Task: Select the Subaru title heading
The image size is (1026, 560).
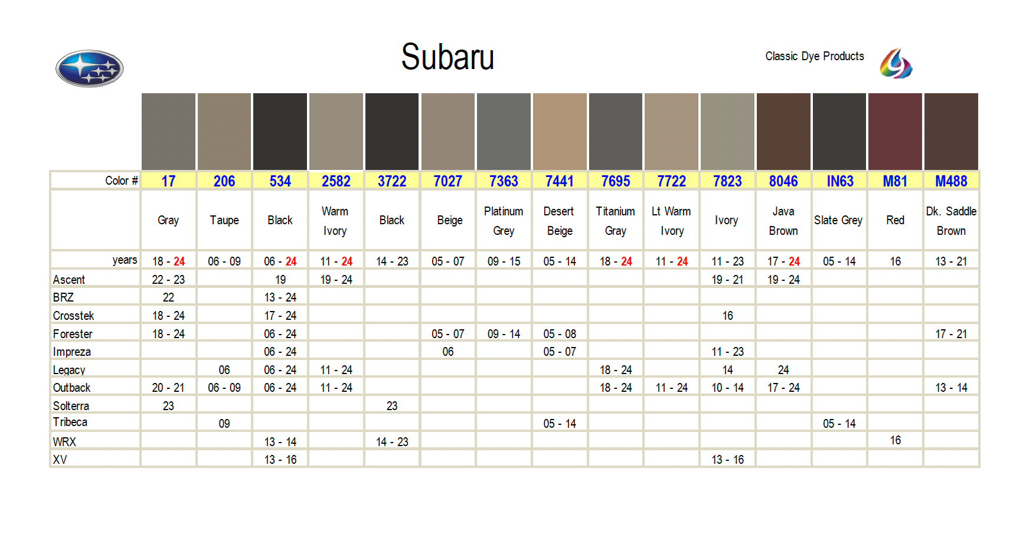Action: point(447,57)
